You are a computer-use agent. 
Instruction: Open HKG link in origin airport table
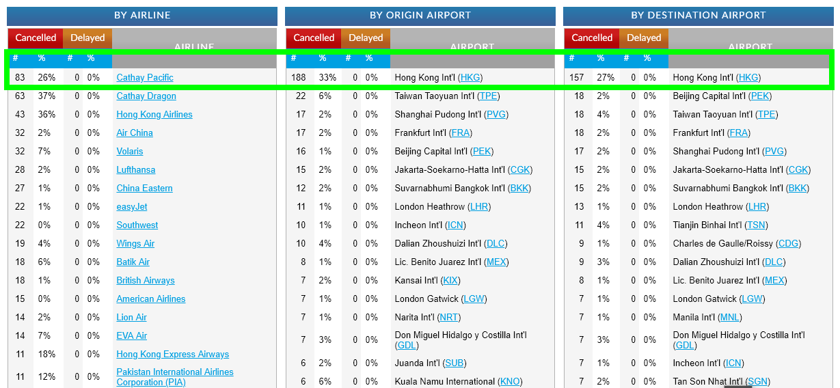(470, 78)
